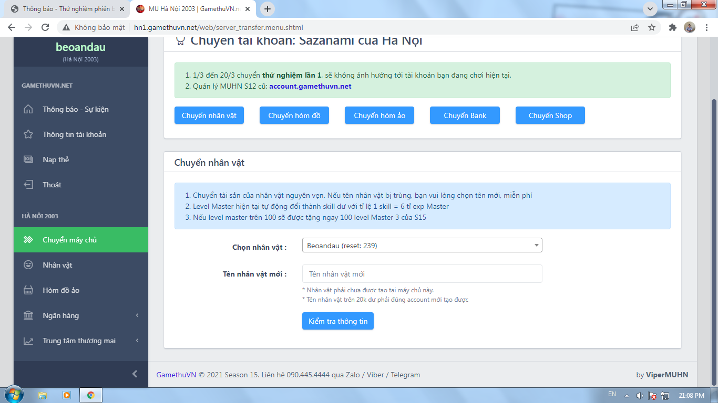Image resolution: width=718 pixels, height=403 pixels.
Task: Click the logout icon beside Thoát
Action: [x=28, y=185]
